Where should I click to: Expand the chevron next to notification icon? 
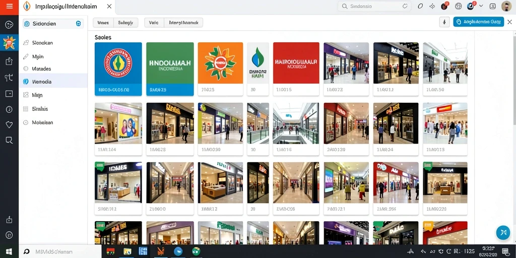tap(481, 6)
